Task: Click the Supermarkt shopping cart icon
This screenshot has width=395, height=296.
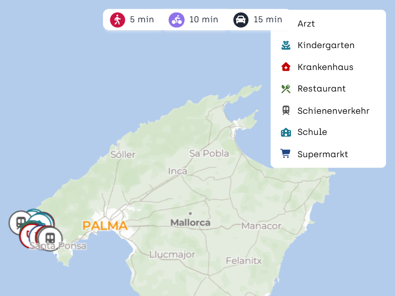Action: tap(285, 154)
